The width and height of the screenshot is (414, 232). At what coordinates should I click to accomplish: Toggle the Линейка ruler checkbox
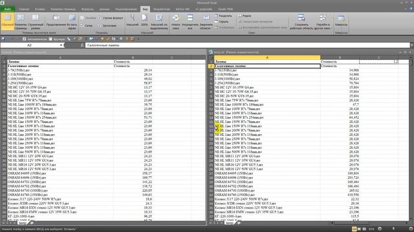pos(82,18)
